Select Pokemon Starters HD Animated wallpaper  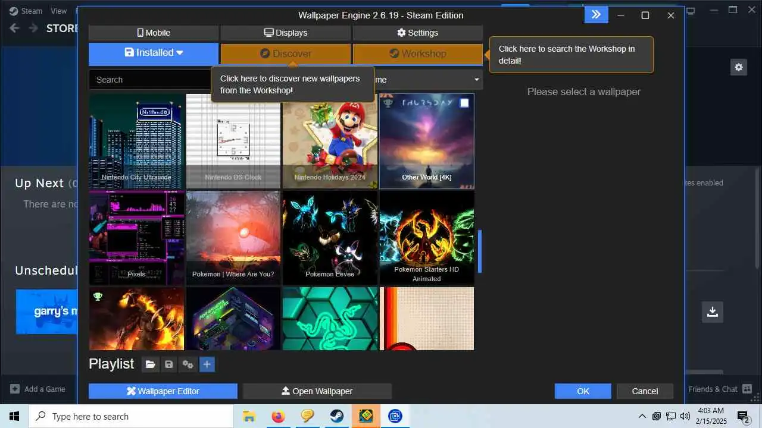[427, 238]
